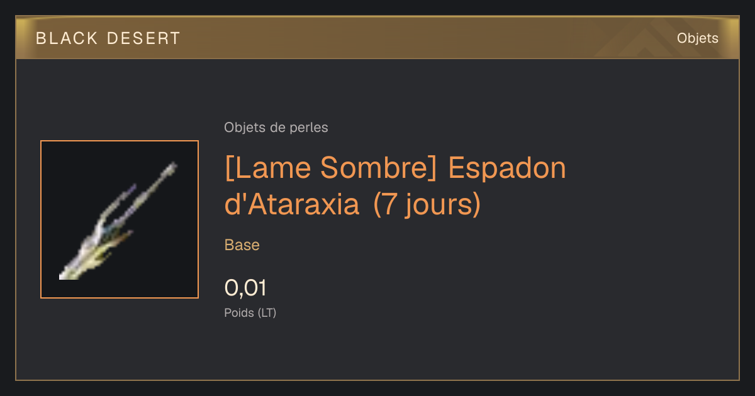Select the "Objets de perles" category label
This screenshot has width=755, height=396.
pos(276,128)
